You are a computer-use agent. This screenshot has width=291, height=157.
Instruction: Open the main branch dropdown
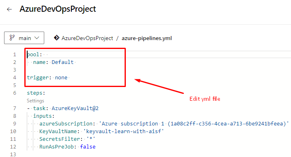(24, 38)
